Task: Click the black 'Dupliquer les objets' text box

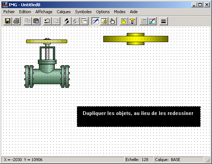Action: coord(139,116)
